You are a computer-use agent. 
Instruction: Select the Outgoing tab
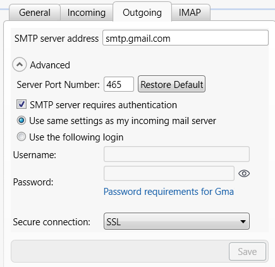pyautogui.click(x=142, y=12)
